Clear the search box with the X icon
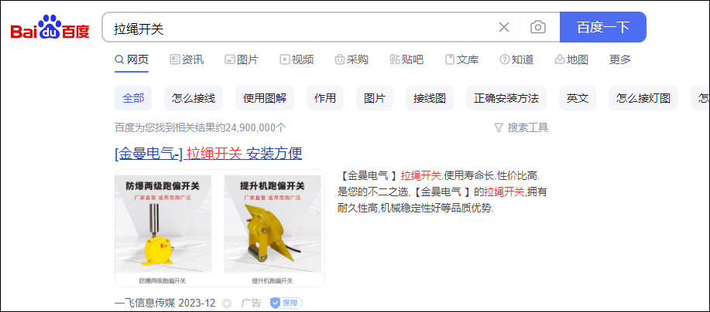Viewport: 710px width, 312px height. (504, 27)
